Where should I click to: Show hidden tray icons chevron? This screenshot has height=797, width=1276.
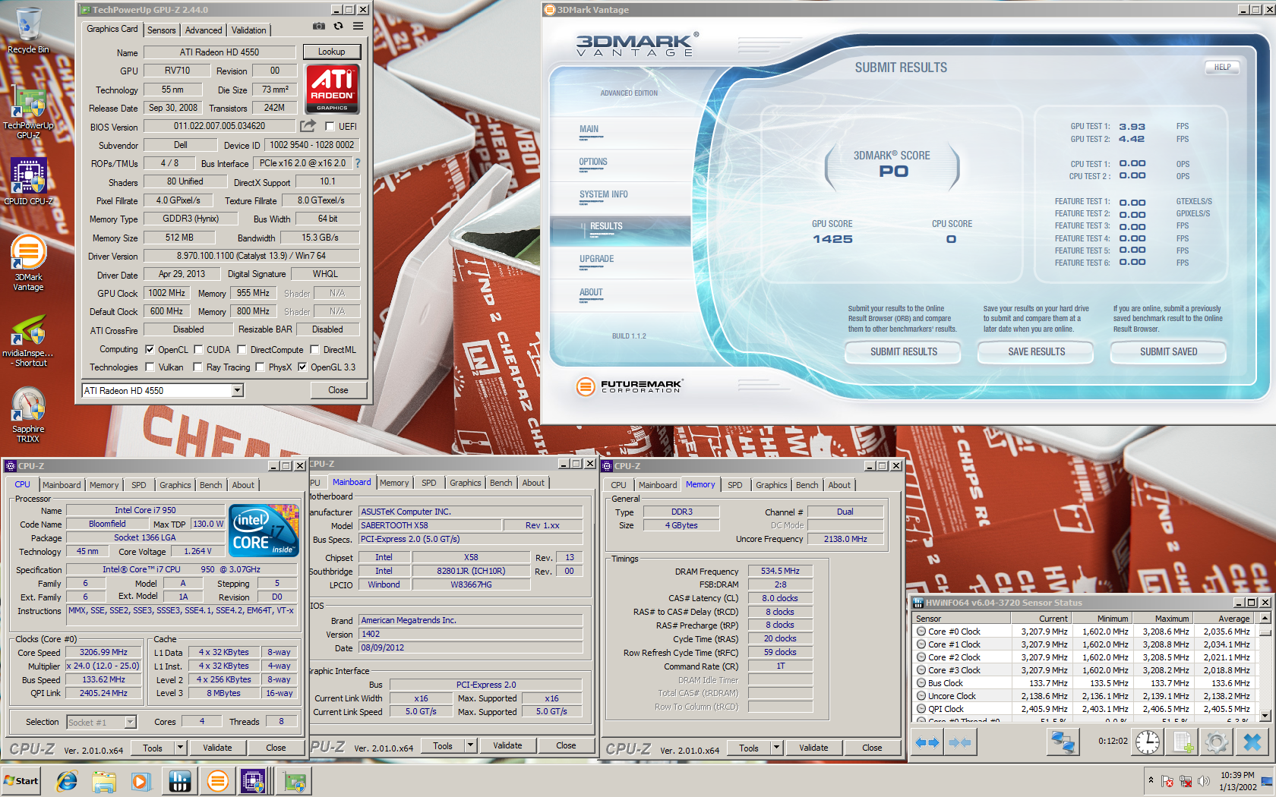1151,780
